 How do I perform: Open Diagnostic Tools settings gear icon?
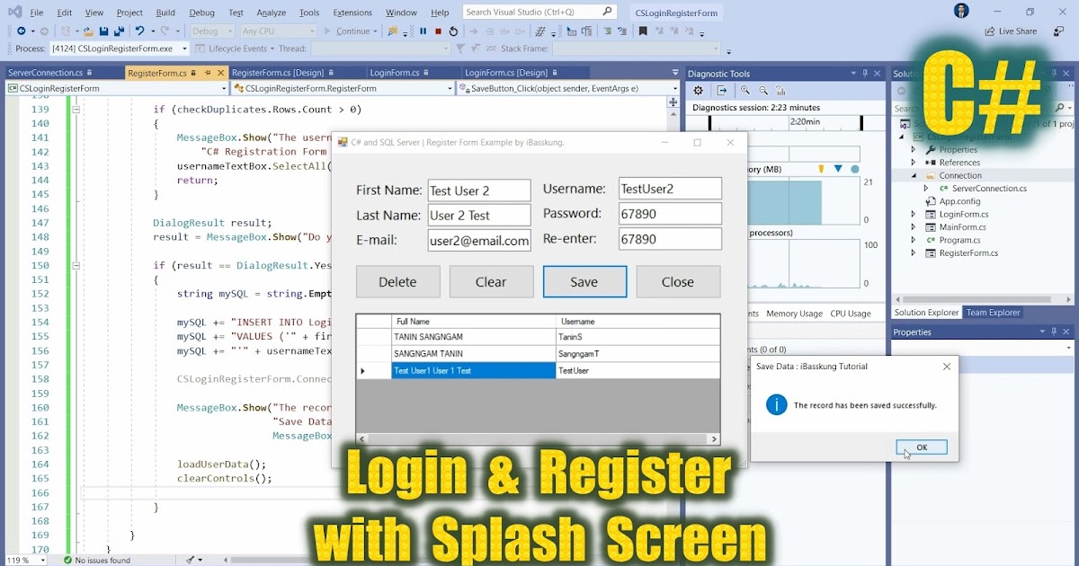pos(698,90)
